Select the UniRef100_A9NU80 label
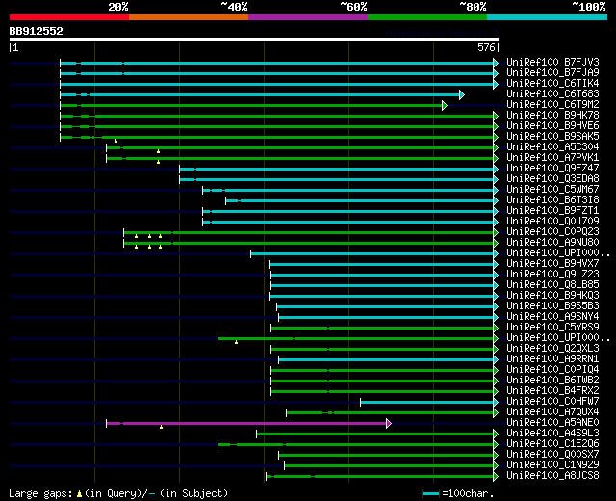 (552, 243)
